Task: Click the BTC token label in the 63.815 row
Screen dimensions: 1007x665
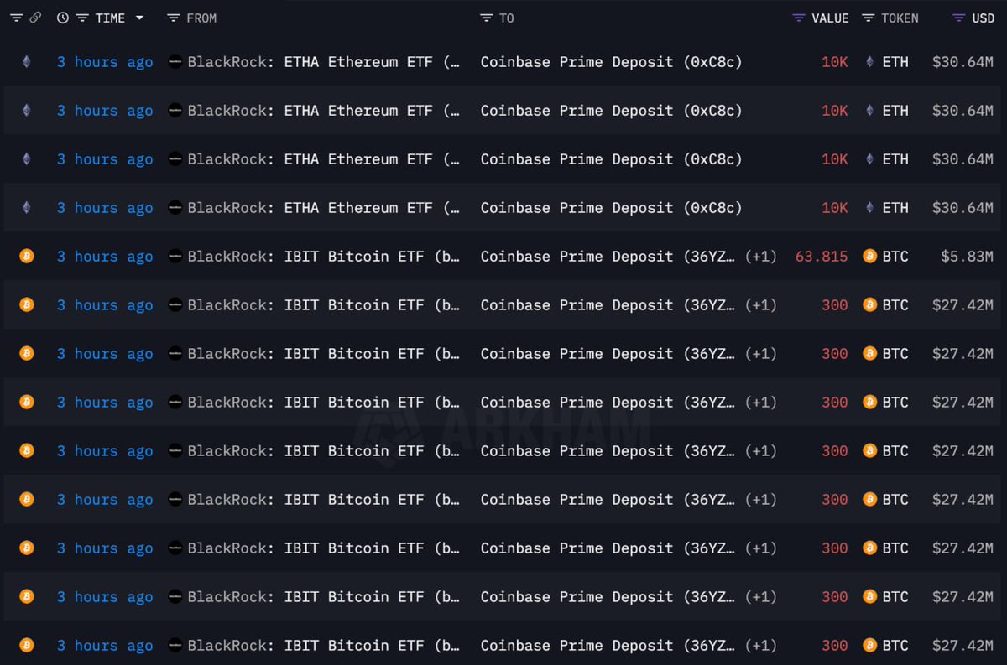Action: click(895, 257)
